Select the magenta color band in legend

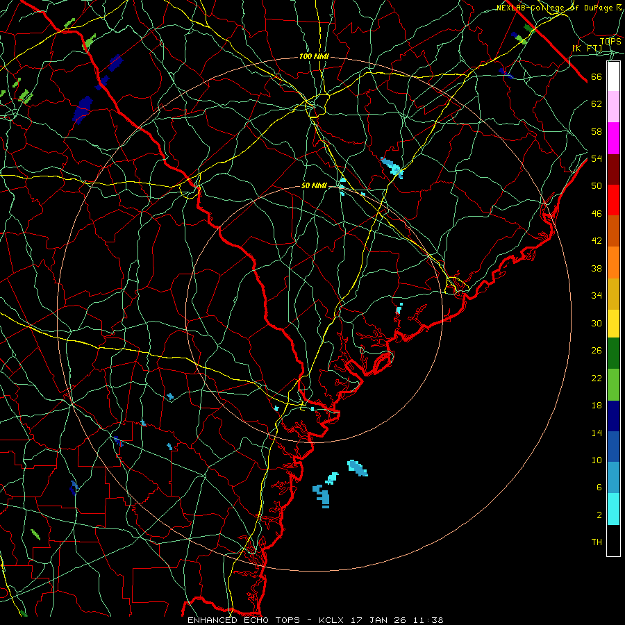click(613, 138)
